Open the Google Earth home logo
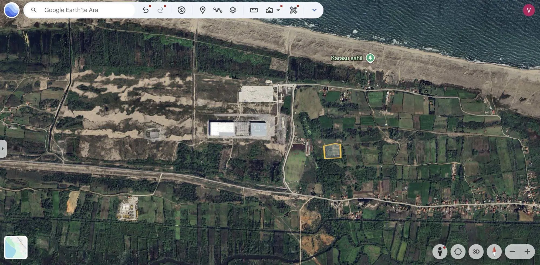 pos(12,10)
